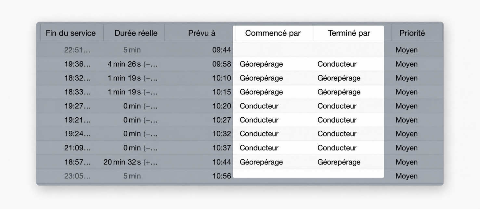The height and width of the screenshot is (209, 480).
Task: Select 5 min duration in the 10:56 row
Action: [132, 176]
